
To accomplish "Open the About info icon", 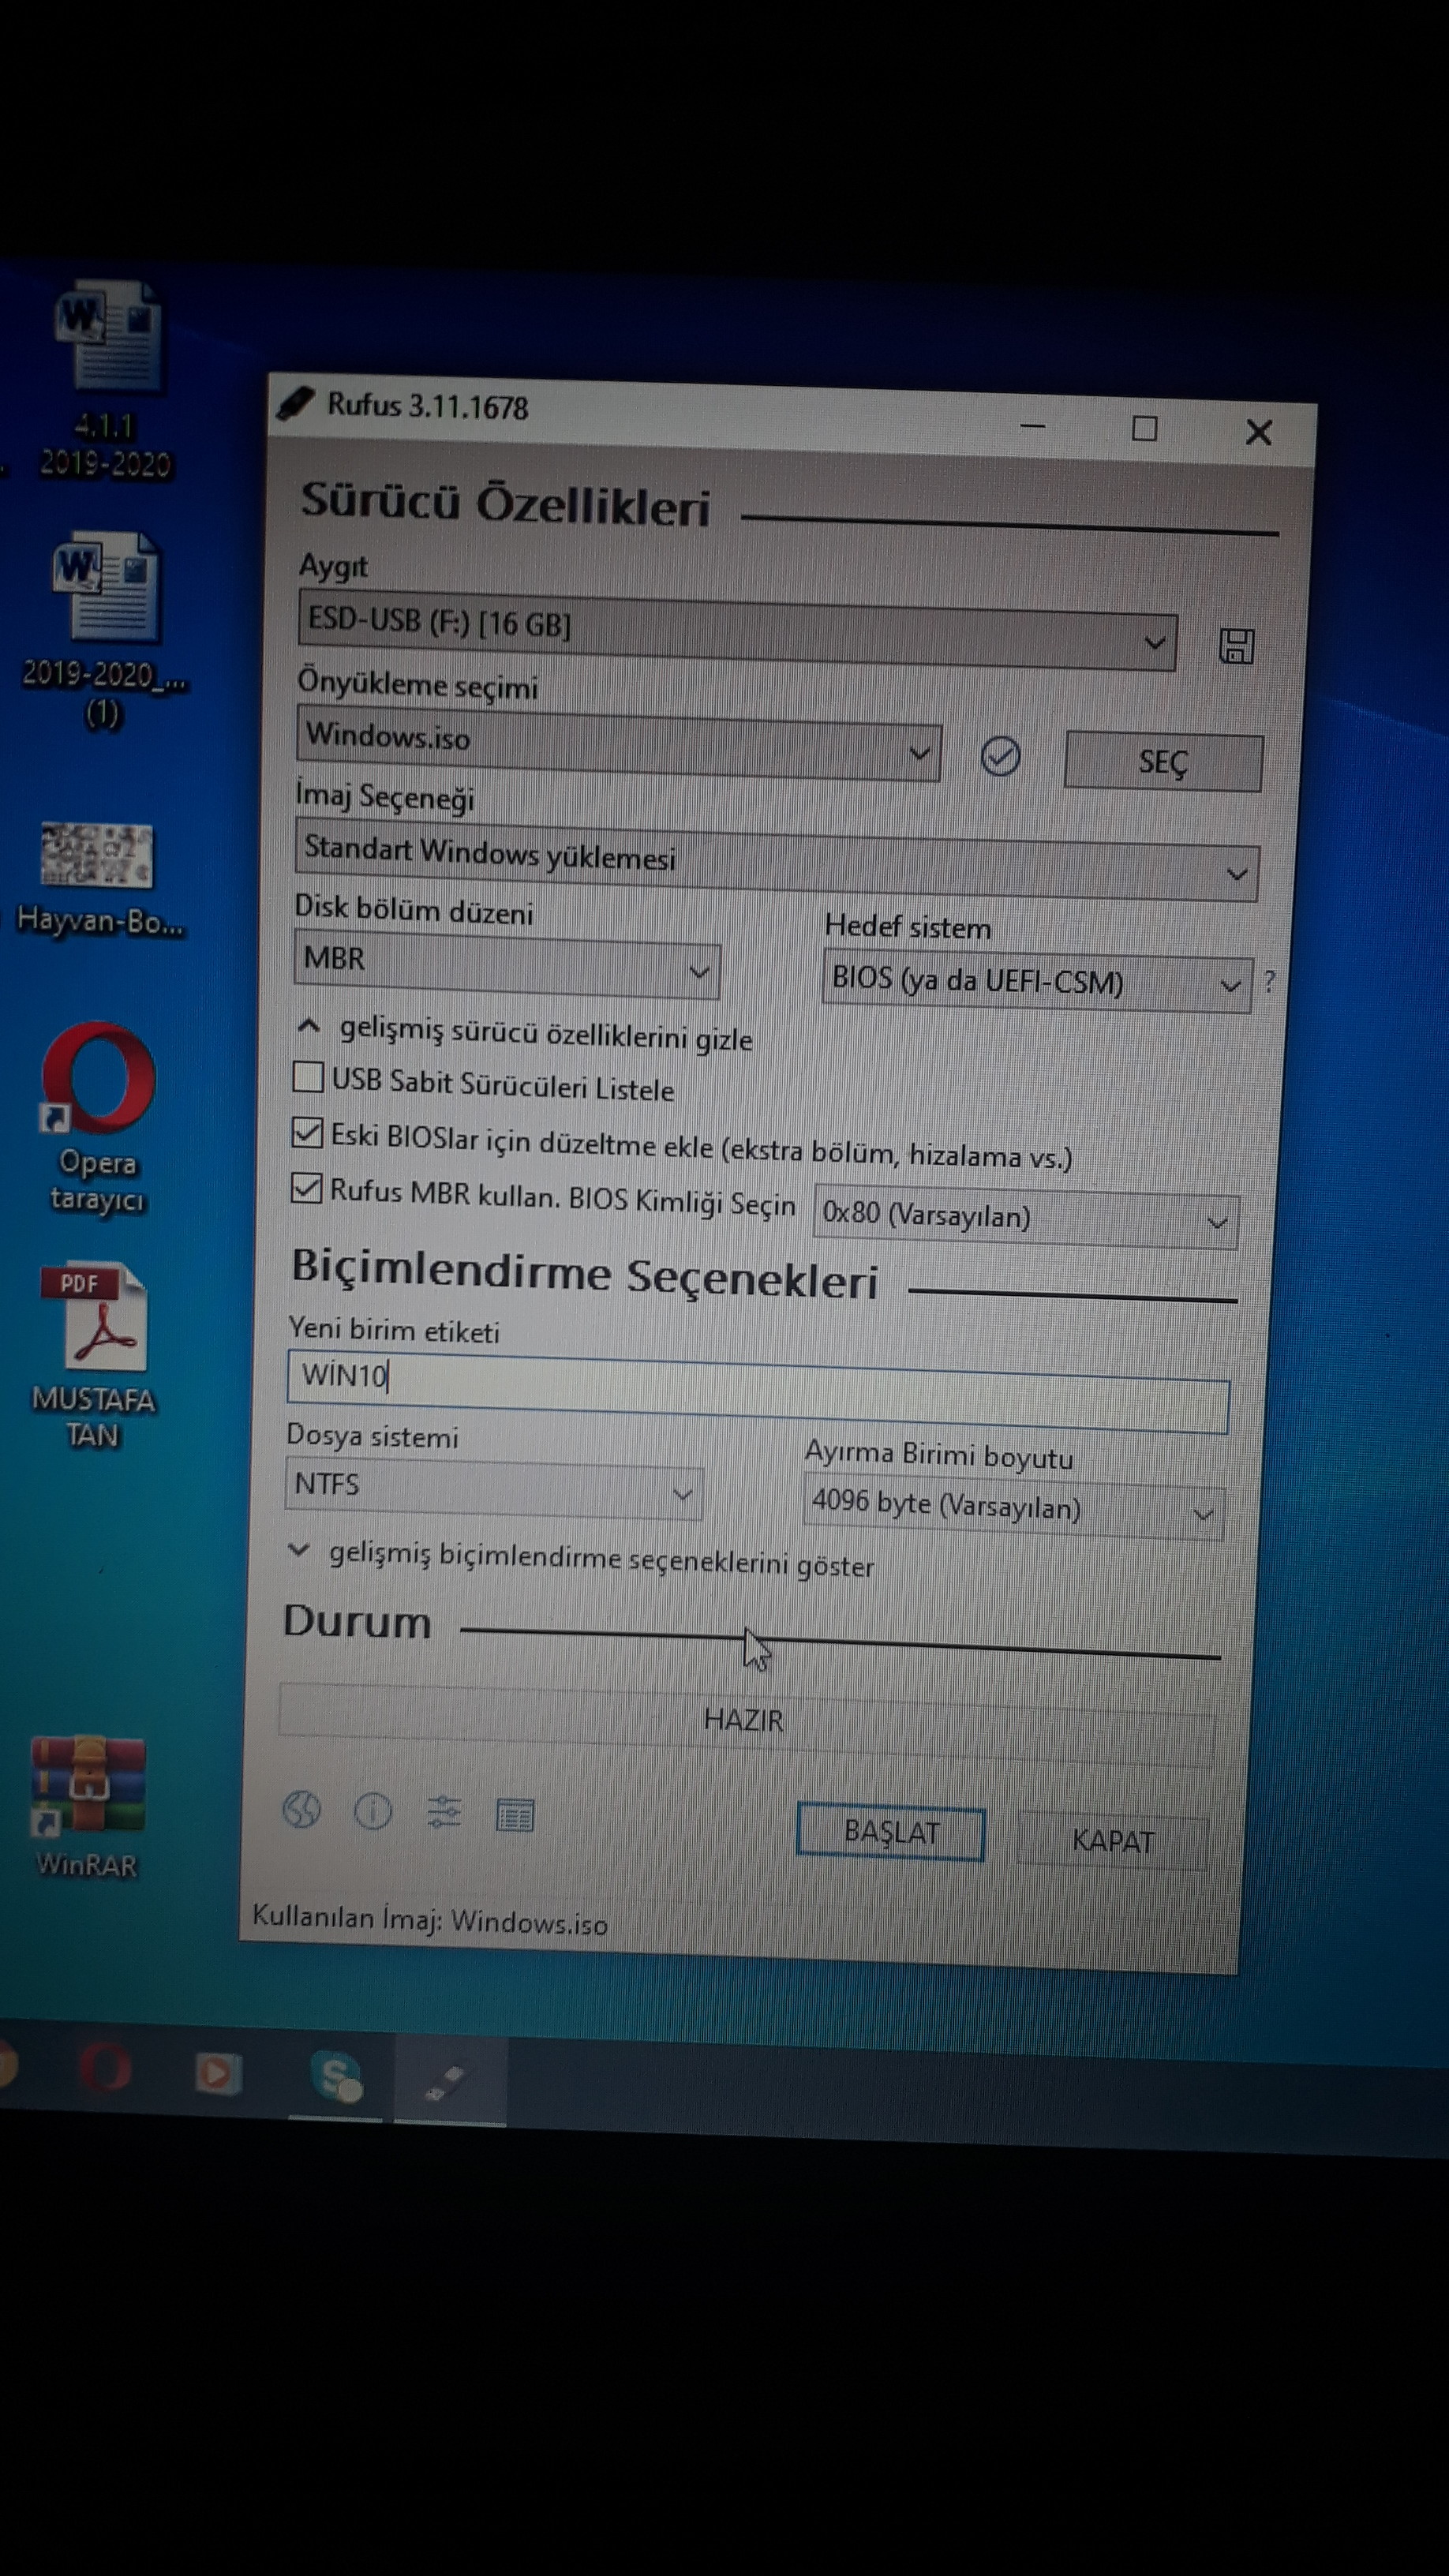I will coord(373,1811).
